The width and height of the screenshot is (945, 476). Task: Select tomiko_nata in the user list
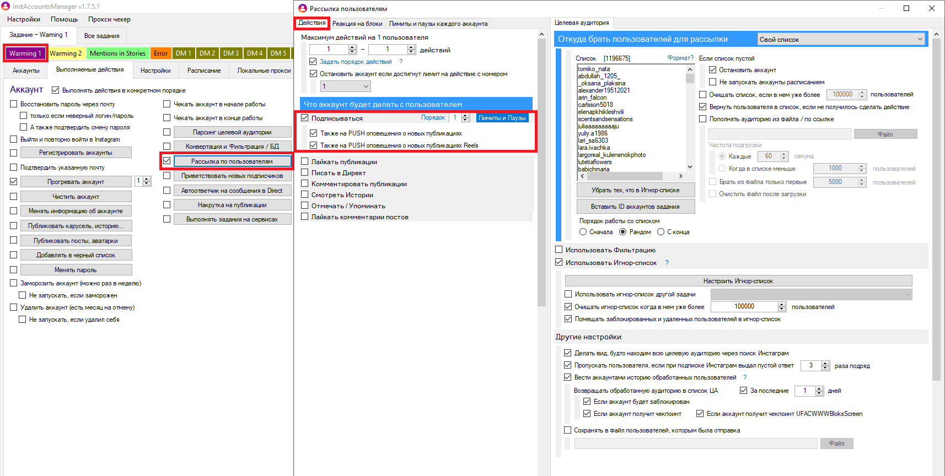pyautogui.click(x=594, y=69)
